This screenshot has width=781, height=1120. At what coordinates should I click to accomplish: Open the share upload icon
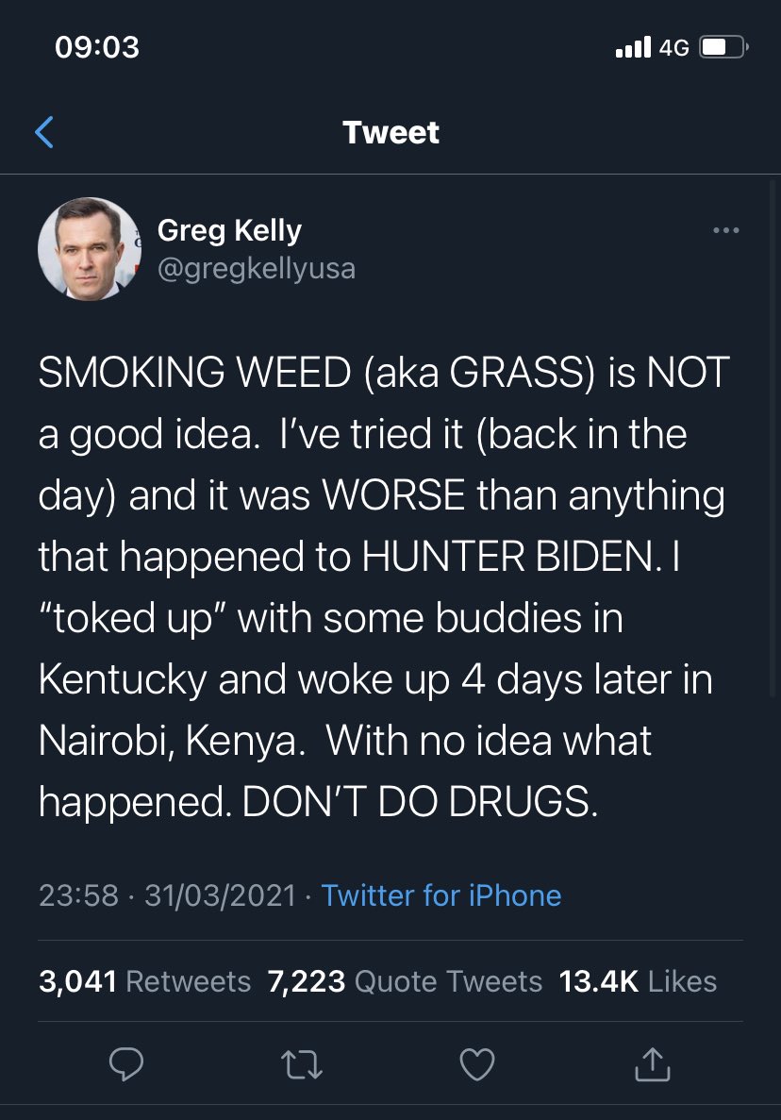653,1063
